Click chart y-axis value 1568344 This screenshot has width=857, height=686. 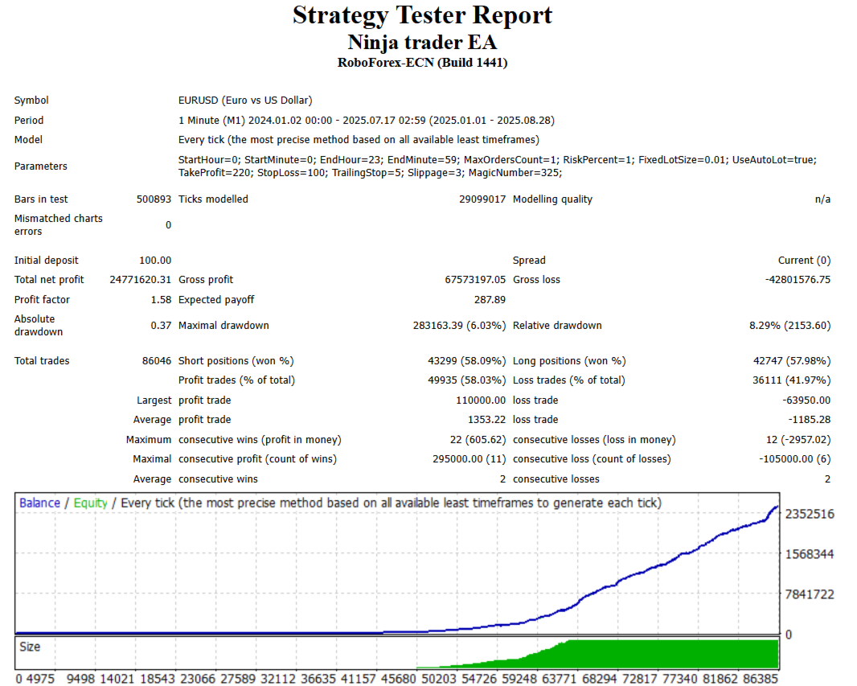[x=810, y=554]
